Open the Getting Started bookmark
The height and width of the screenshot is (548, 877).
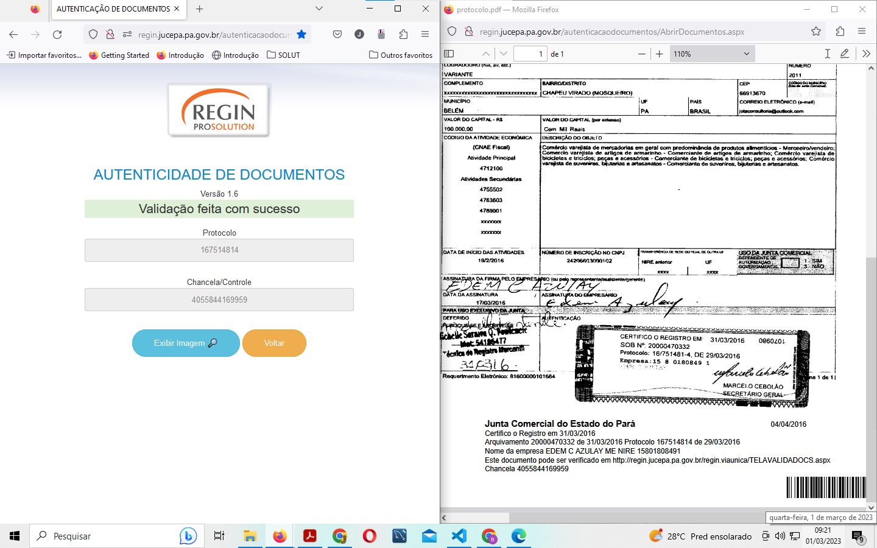119,55
